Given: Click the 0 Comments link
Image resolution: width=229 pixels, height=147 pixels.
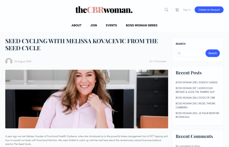Looking at the screenshot, I should click(x=160, y=61).
